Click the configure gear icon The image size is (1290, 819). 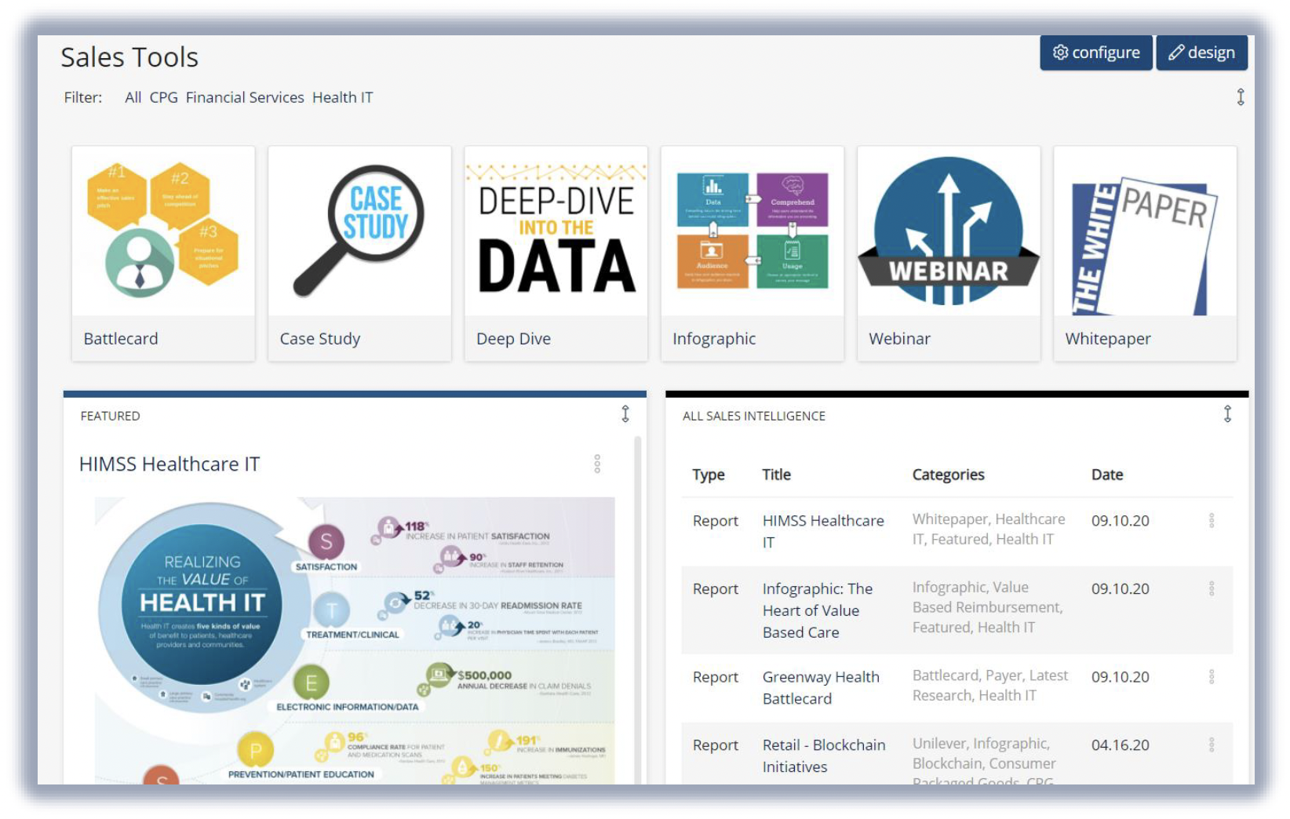[1061, 53]
